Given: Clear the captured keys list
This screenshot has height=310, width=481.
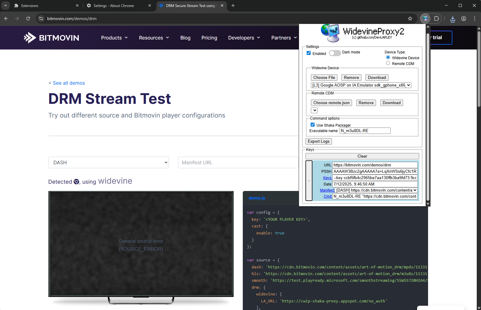Looking at the screenshot, I should [362, 156].
